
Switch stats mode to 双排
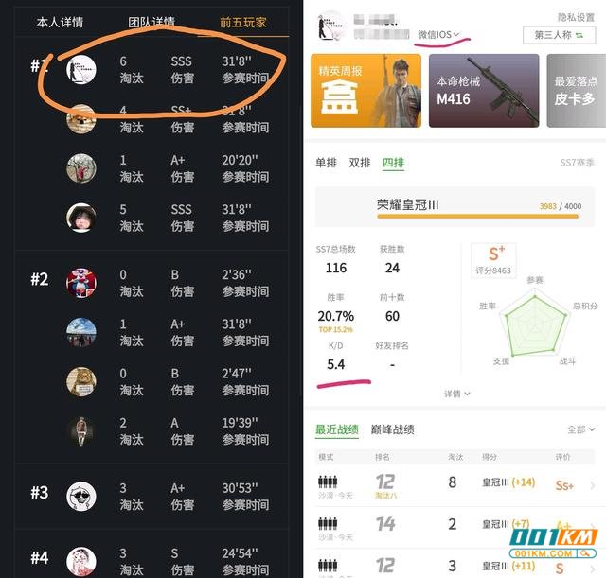pyautogui.click(x=360, y=163)
